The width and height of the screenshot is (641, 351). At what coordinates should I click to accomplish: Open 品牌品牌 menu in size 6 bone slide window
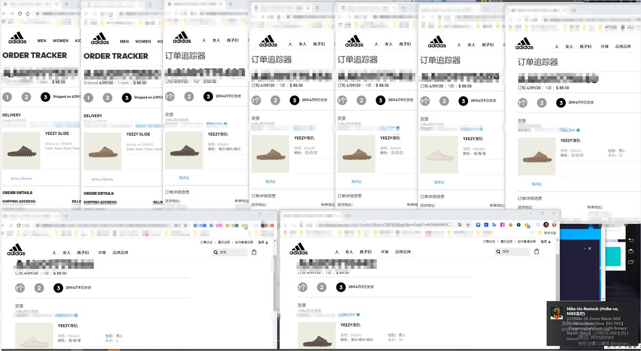coord(120,252)
